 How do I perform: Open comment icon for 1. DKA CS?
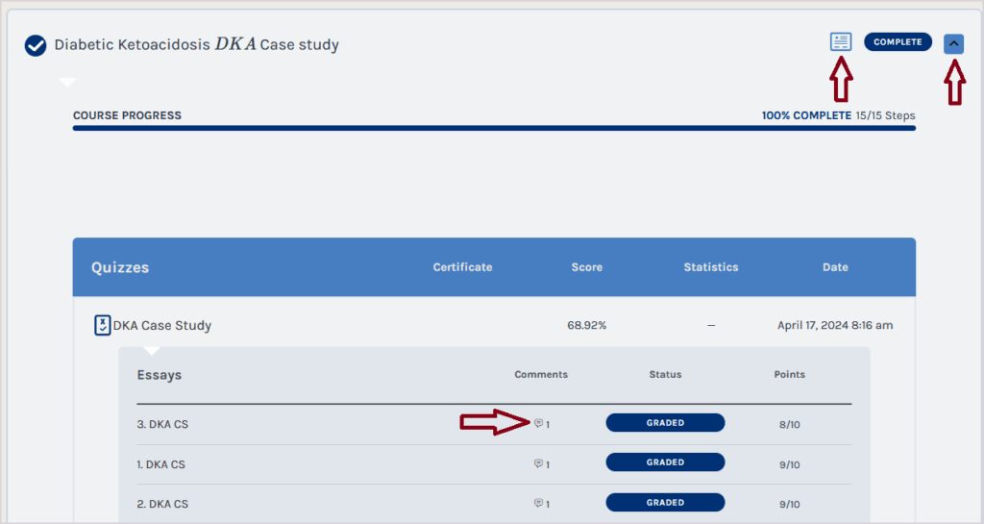point(539,463)
